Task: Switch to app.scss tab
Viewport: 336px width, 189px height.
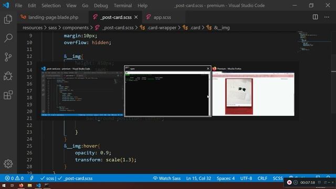Action: [162, 17]
